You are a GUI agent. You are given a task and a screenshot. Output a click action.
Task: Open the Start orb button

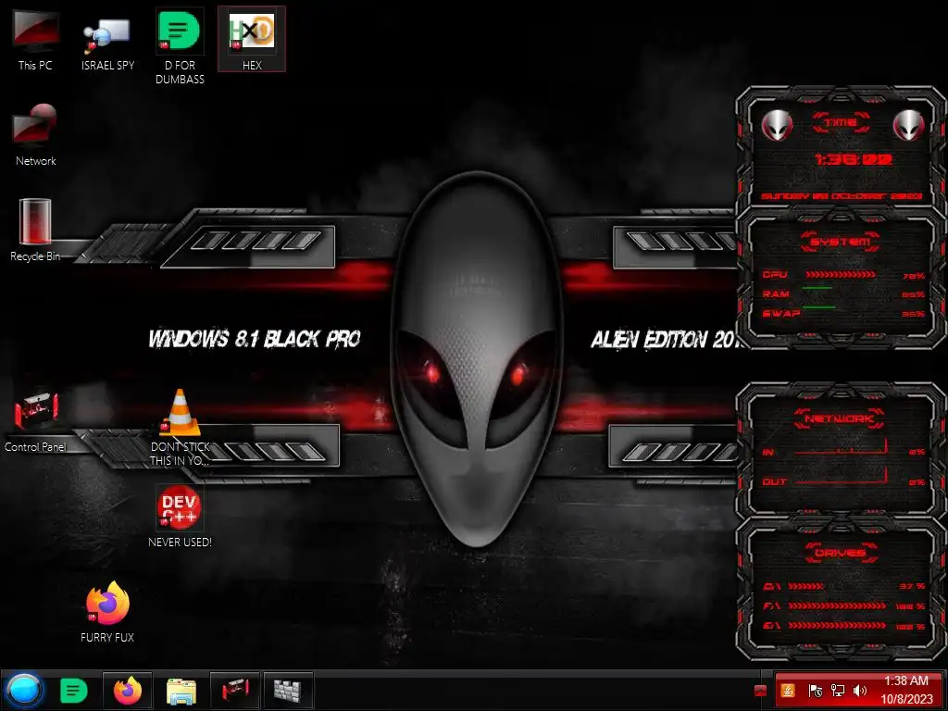click(25, 690)
